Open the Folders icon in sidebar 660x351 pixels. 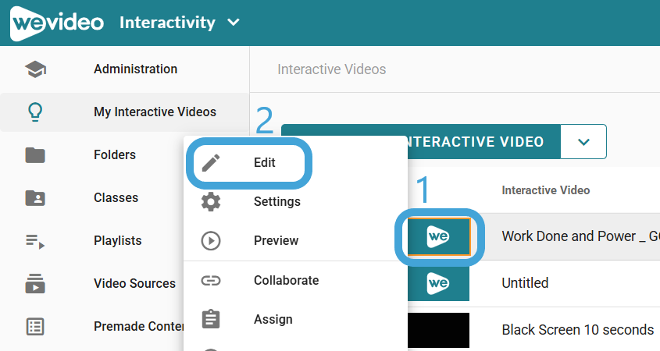[x=35, y=155]
